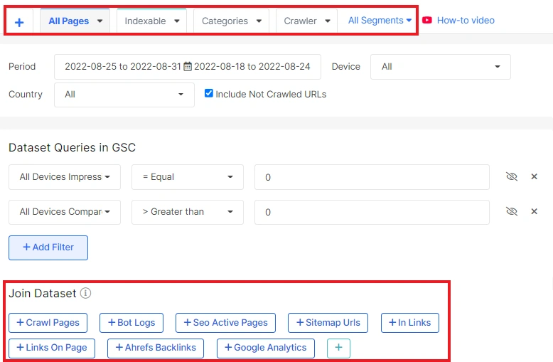This screenshot has height=362, width=553.
Task: Join the Google Analytics dataset
Action: (x=266, y=348)
